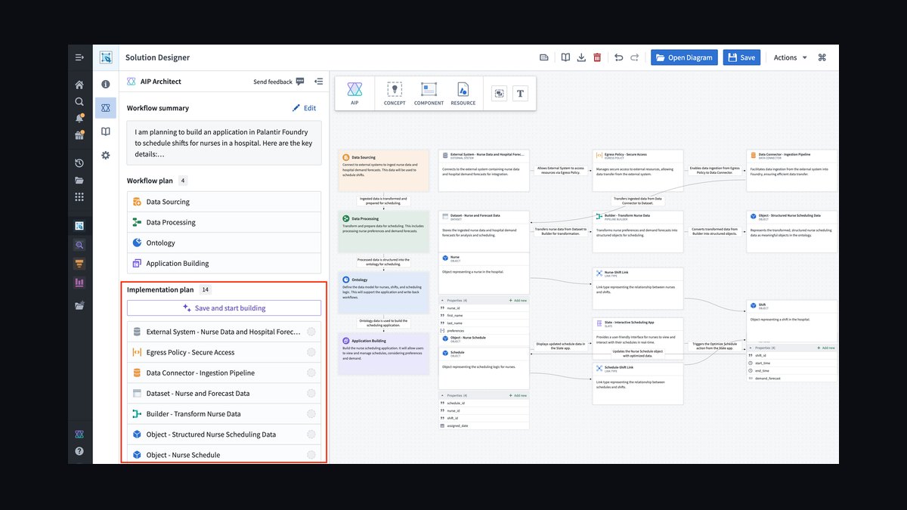The height and width of the screenshot is (510, 907).
Task: Open the applications grid icon
Action: pyautogui.click(x=79, y=197)
